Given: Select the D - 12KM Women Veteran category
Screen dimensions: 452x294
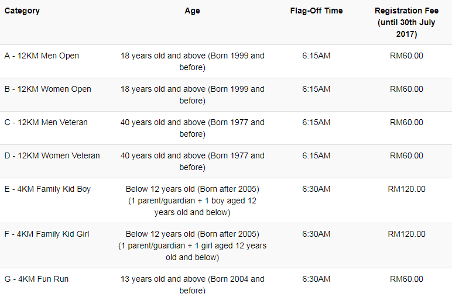Looking at the screenshot, I should click(x=52, y=156).
